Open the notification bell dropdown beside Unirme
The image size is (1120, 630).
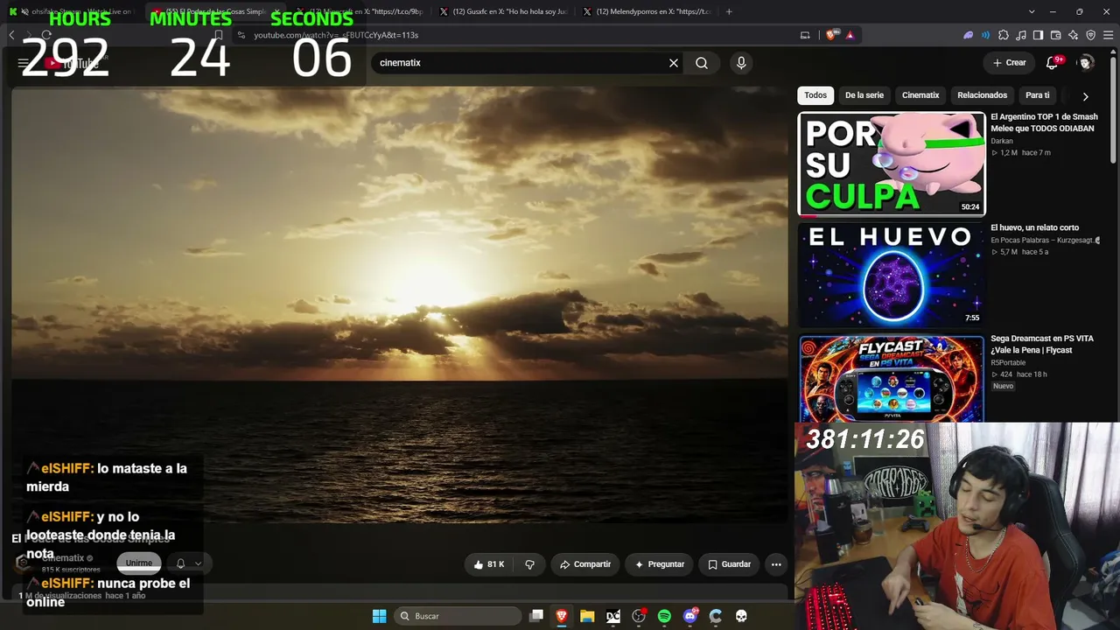coord(188,563)
